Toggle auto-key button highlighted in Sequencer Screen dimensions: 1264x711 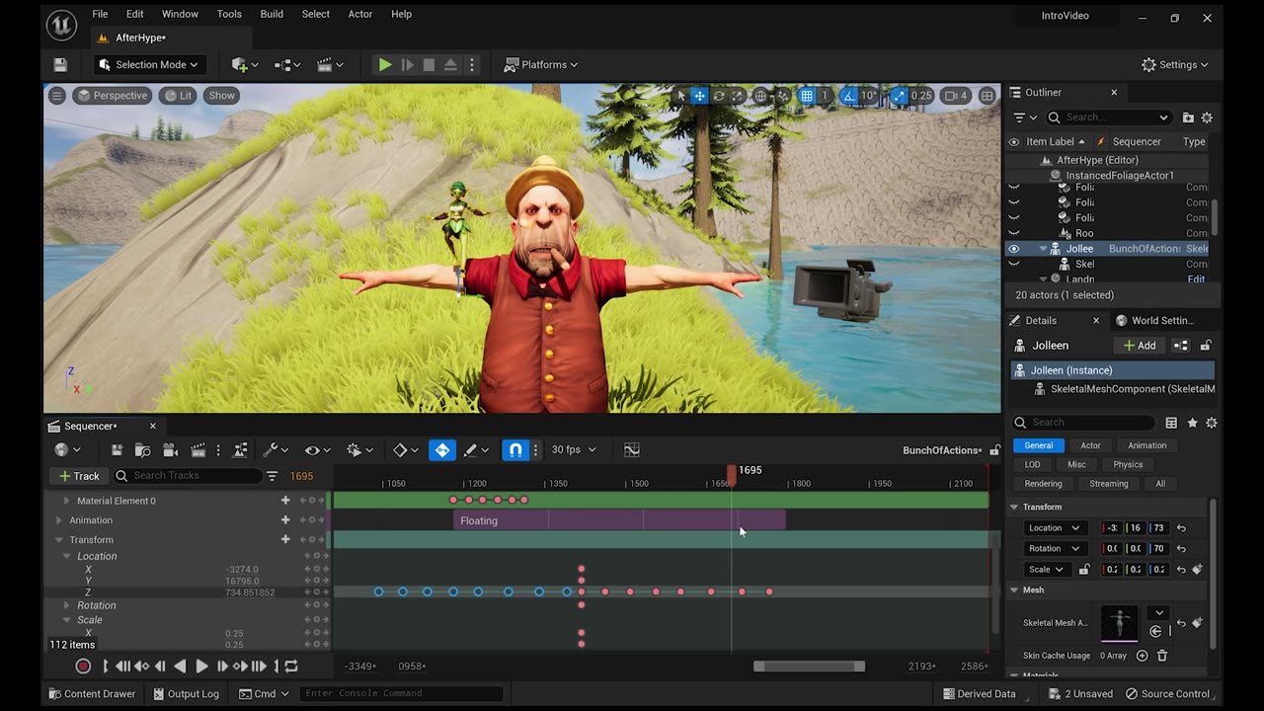(442, 449)
